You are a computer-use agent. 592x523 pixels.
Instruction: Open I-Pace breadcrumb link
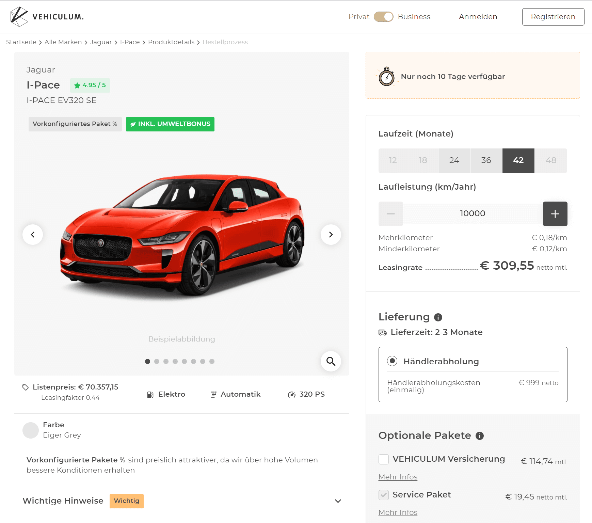pos(130,42)
